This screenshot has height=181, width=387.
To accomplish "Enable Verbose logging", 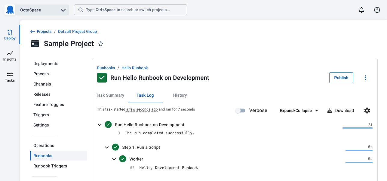I will click(x=240, y=111).
